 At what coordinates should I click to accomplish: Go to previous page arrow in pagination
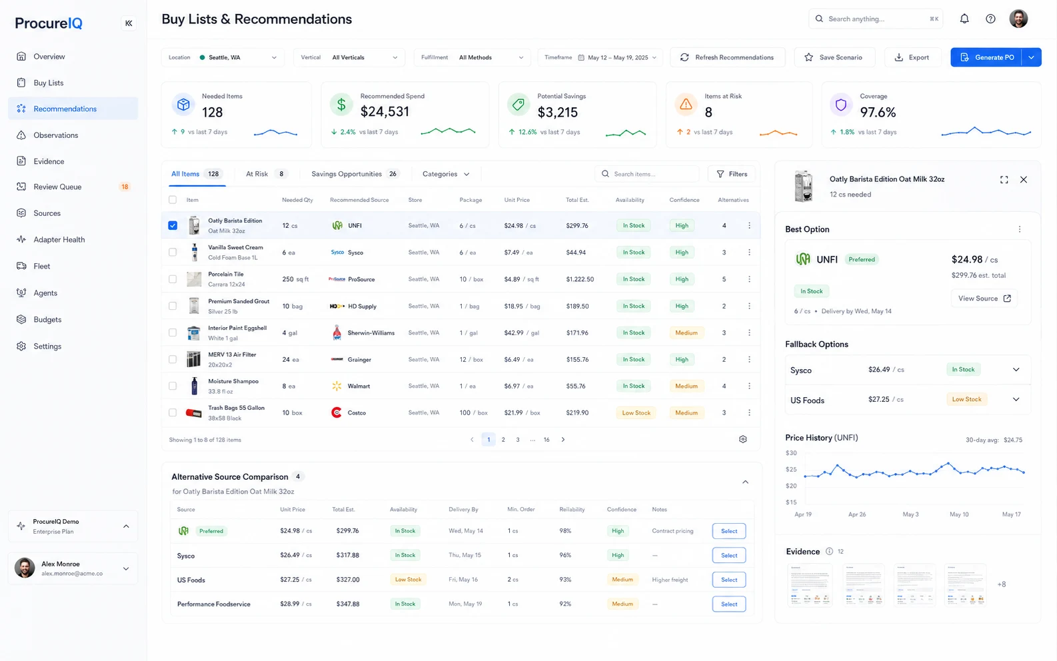(472, 440)
